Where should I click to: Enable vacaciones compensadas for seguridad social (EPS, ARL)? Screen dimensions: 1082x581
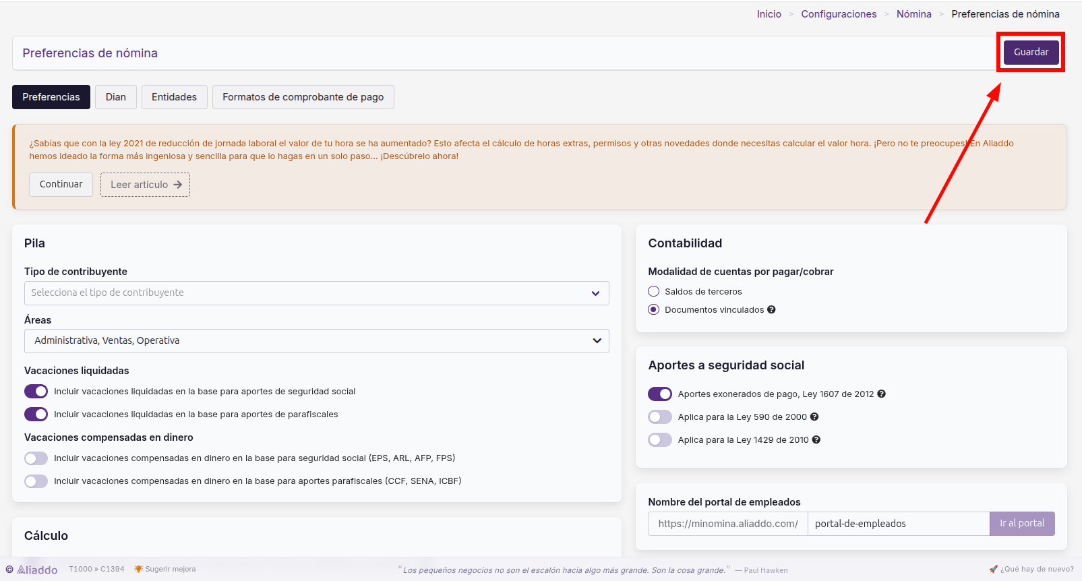coord(36,458)
